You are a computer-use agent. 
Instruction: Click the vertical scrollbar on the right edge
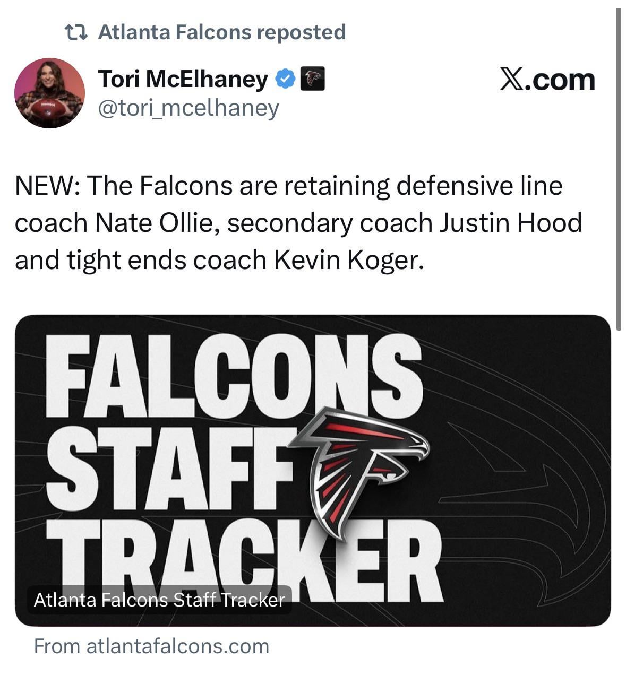(x=619, y=170)
